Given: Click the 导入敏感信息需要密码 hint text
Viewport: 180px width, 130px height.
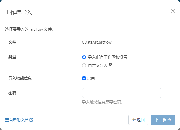Looking at the screenshot, I should tap(102, 102).
